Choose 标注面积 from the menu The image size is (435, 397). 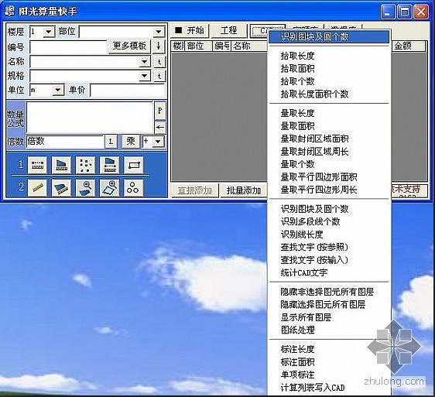[x=329, y=362]
